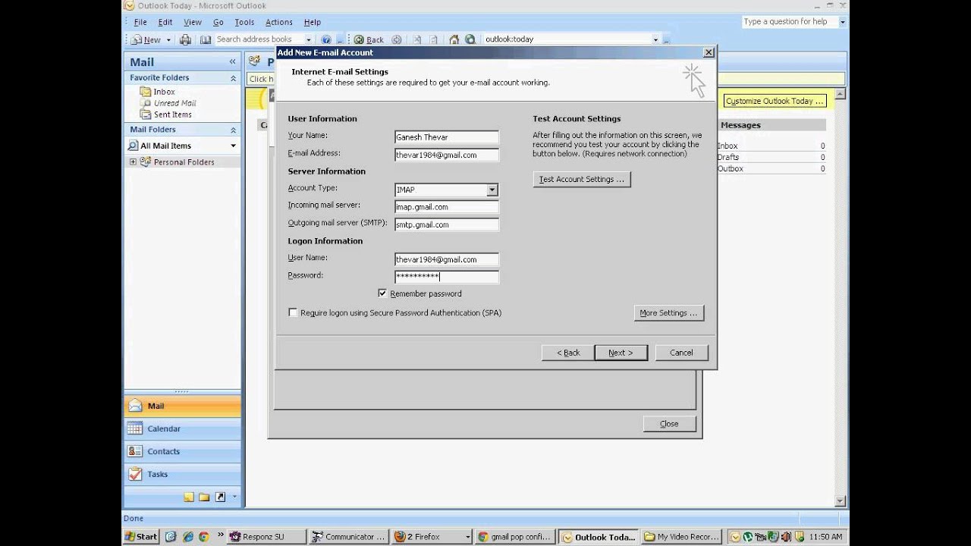Click the User Name field

(x=447, y=259)
